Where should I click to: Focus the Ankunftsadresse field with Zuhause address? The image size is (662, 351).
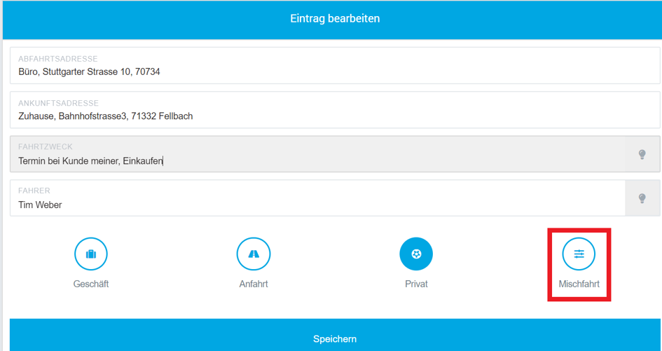tap(335, 110)
